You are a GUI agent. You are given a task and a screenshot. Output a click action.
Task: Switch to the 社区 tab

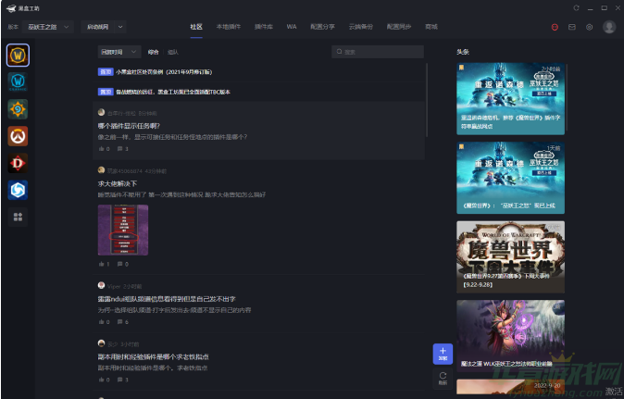[196, 27]
